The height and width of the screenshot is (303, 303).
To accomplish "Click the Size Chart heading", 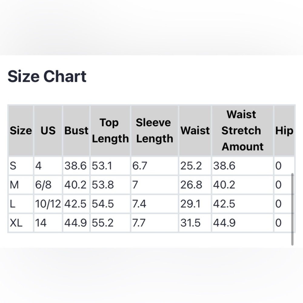I will pos(47,77).
